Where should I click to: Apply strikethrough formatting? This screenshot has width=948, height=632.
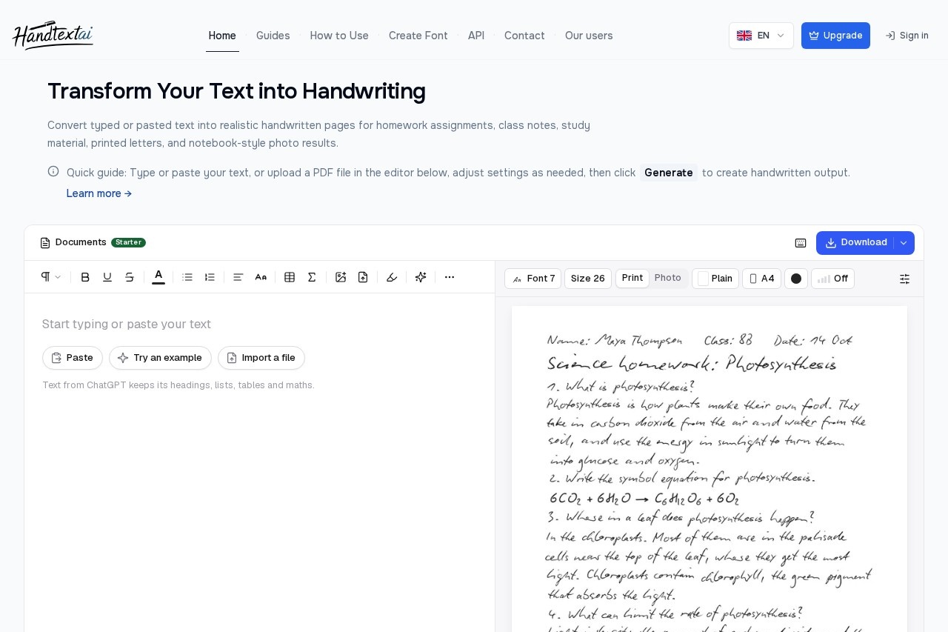tap(130, 277)
